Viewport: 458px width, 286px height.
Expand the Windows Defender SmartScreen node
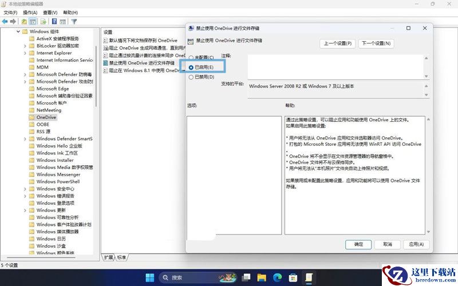pyautogui.click(x=25, y=139)
